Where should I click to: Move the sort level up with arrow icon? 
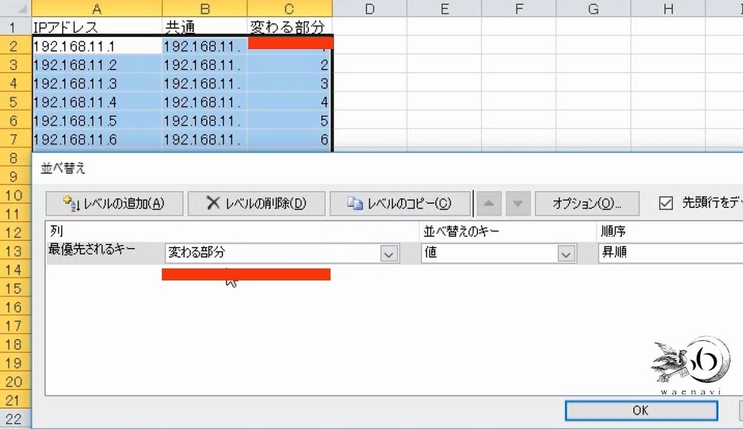pyautogui.click(x=489, y=204)
